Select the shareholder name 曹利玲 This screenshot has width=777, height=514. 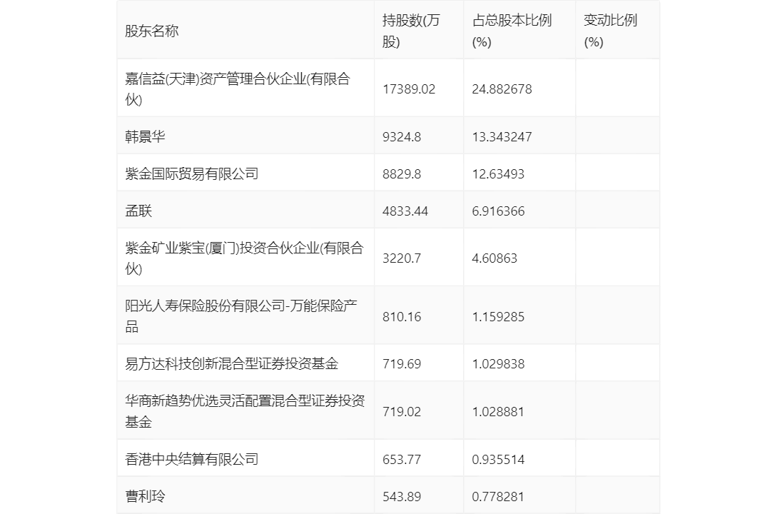145,496
